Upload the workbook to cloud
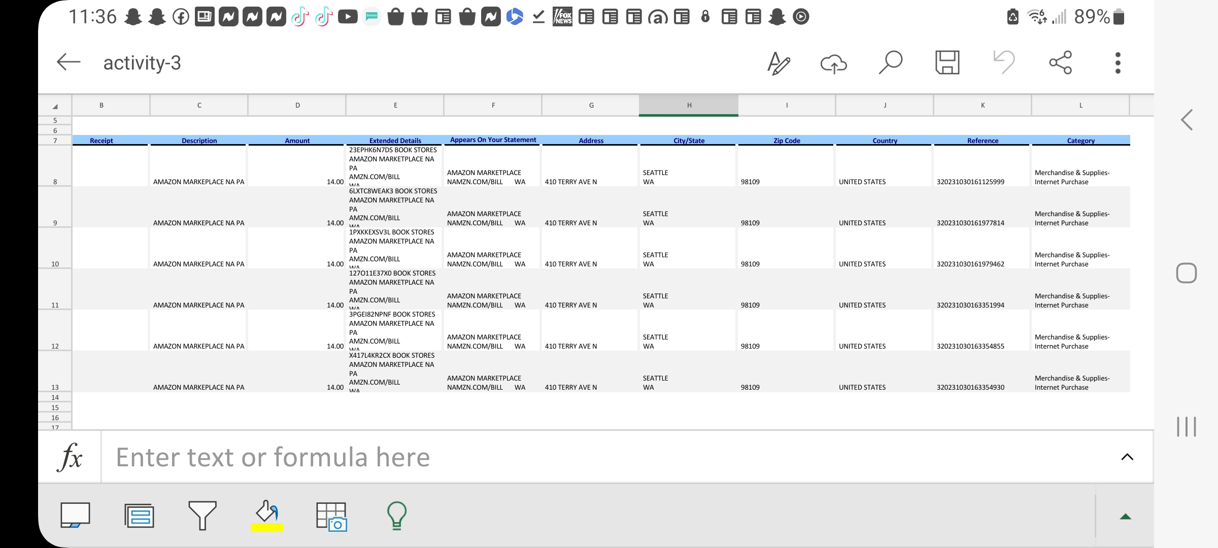Viewport: 1218px width, 548px height. pos(834,63)
